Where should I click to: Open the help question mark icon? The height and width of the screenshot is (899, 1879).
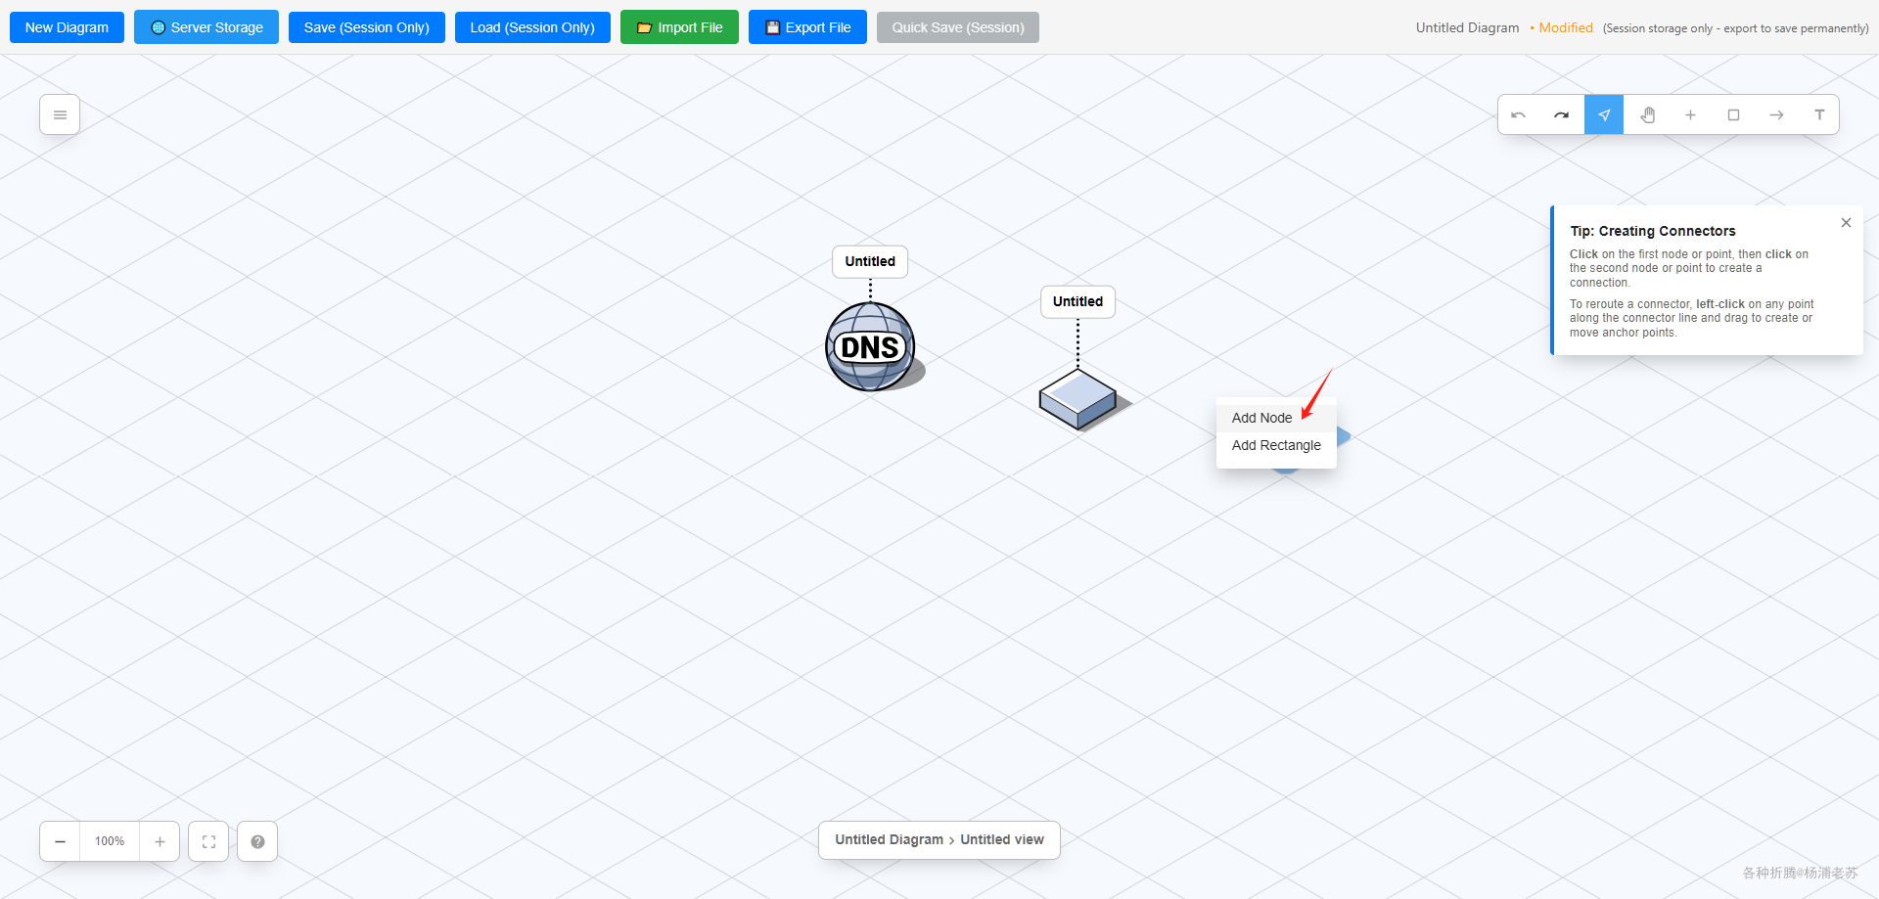(x=257, y=841)
